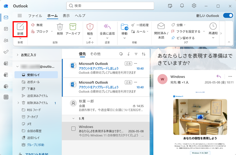Click ピン留めする pin button
Image resolution: width=236 pixels, height=155 pixels.
tap(183, 38)
